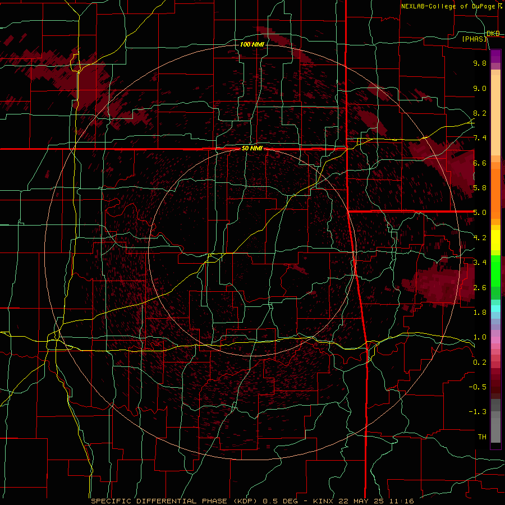This screenshot has height=505, width=505.
Task: Click the 1.8 scale value
Action: [480, 312]
